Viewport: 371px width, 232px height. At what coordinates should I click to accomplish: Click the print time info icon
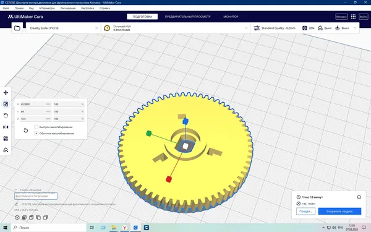coord(359,197)
